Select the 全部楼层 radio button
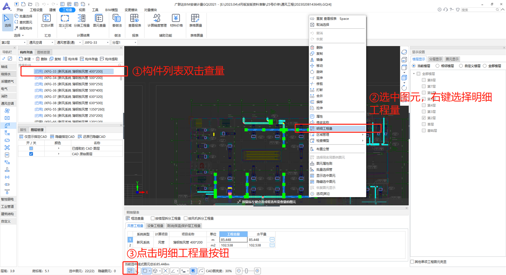The width and height of the screenshot is (506, 275). pyautogui.click(x=485, y=66)
